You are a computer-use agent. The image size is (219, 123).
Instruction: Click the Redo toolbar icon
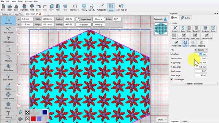point(45,8)
